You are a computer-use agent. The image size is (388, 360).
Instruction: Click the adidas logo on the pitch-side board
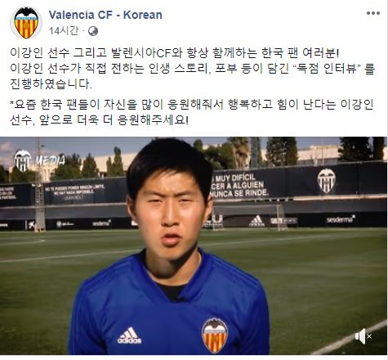pos(256,221)
